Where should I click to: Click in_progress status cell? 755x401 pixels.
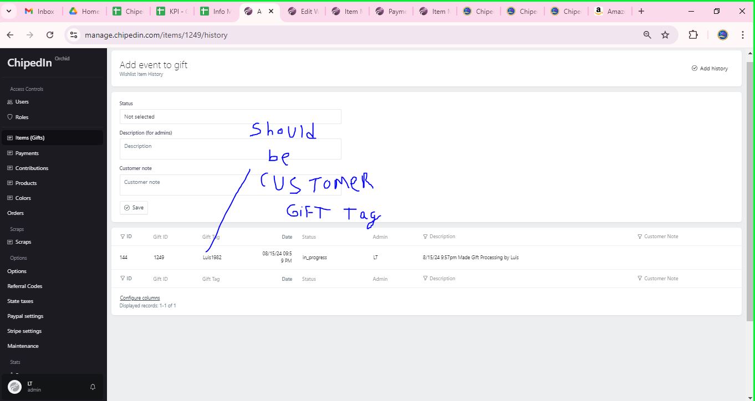point(314,258)
